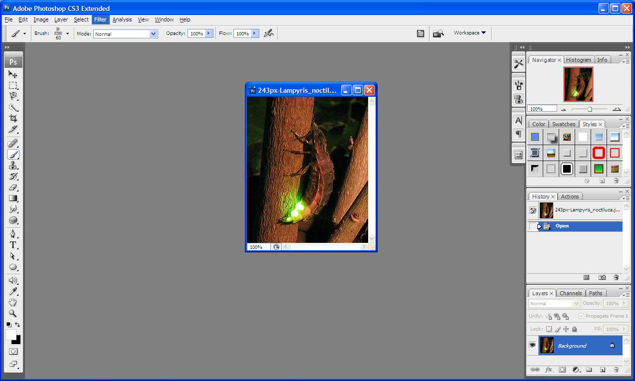Switch to the Channels tab

click(x=570, y=293)
